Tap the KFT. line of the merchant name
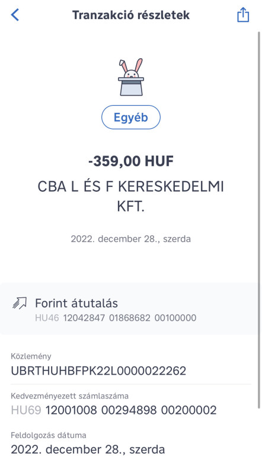Screen dimensions: 262x475 [x=130, y=207]
